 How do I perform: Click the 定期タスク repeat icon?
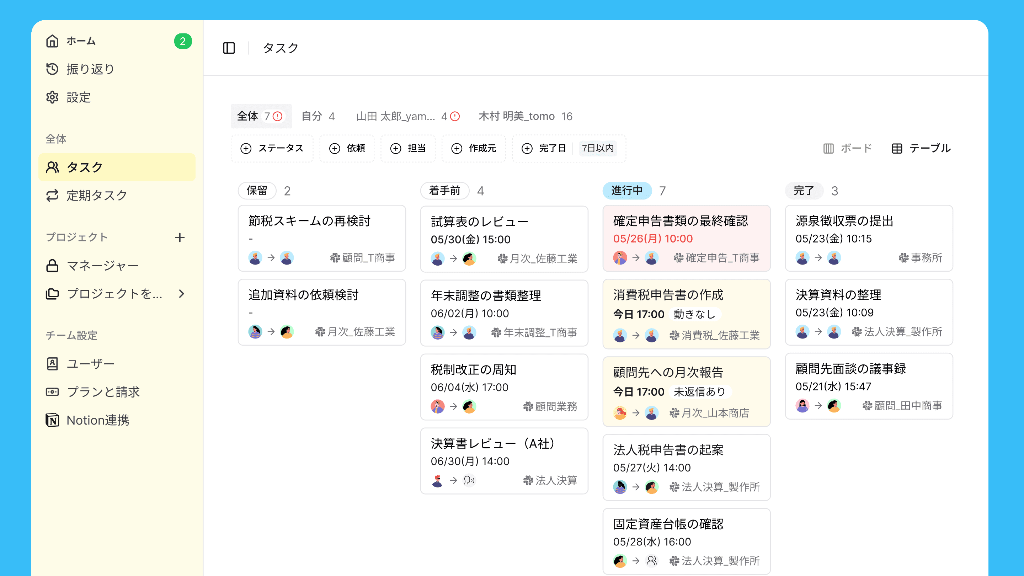(x=52, y=196)
